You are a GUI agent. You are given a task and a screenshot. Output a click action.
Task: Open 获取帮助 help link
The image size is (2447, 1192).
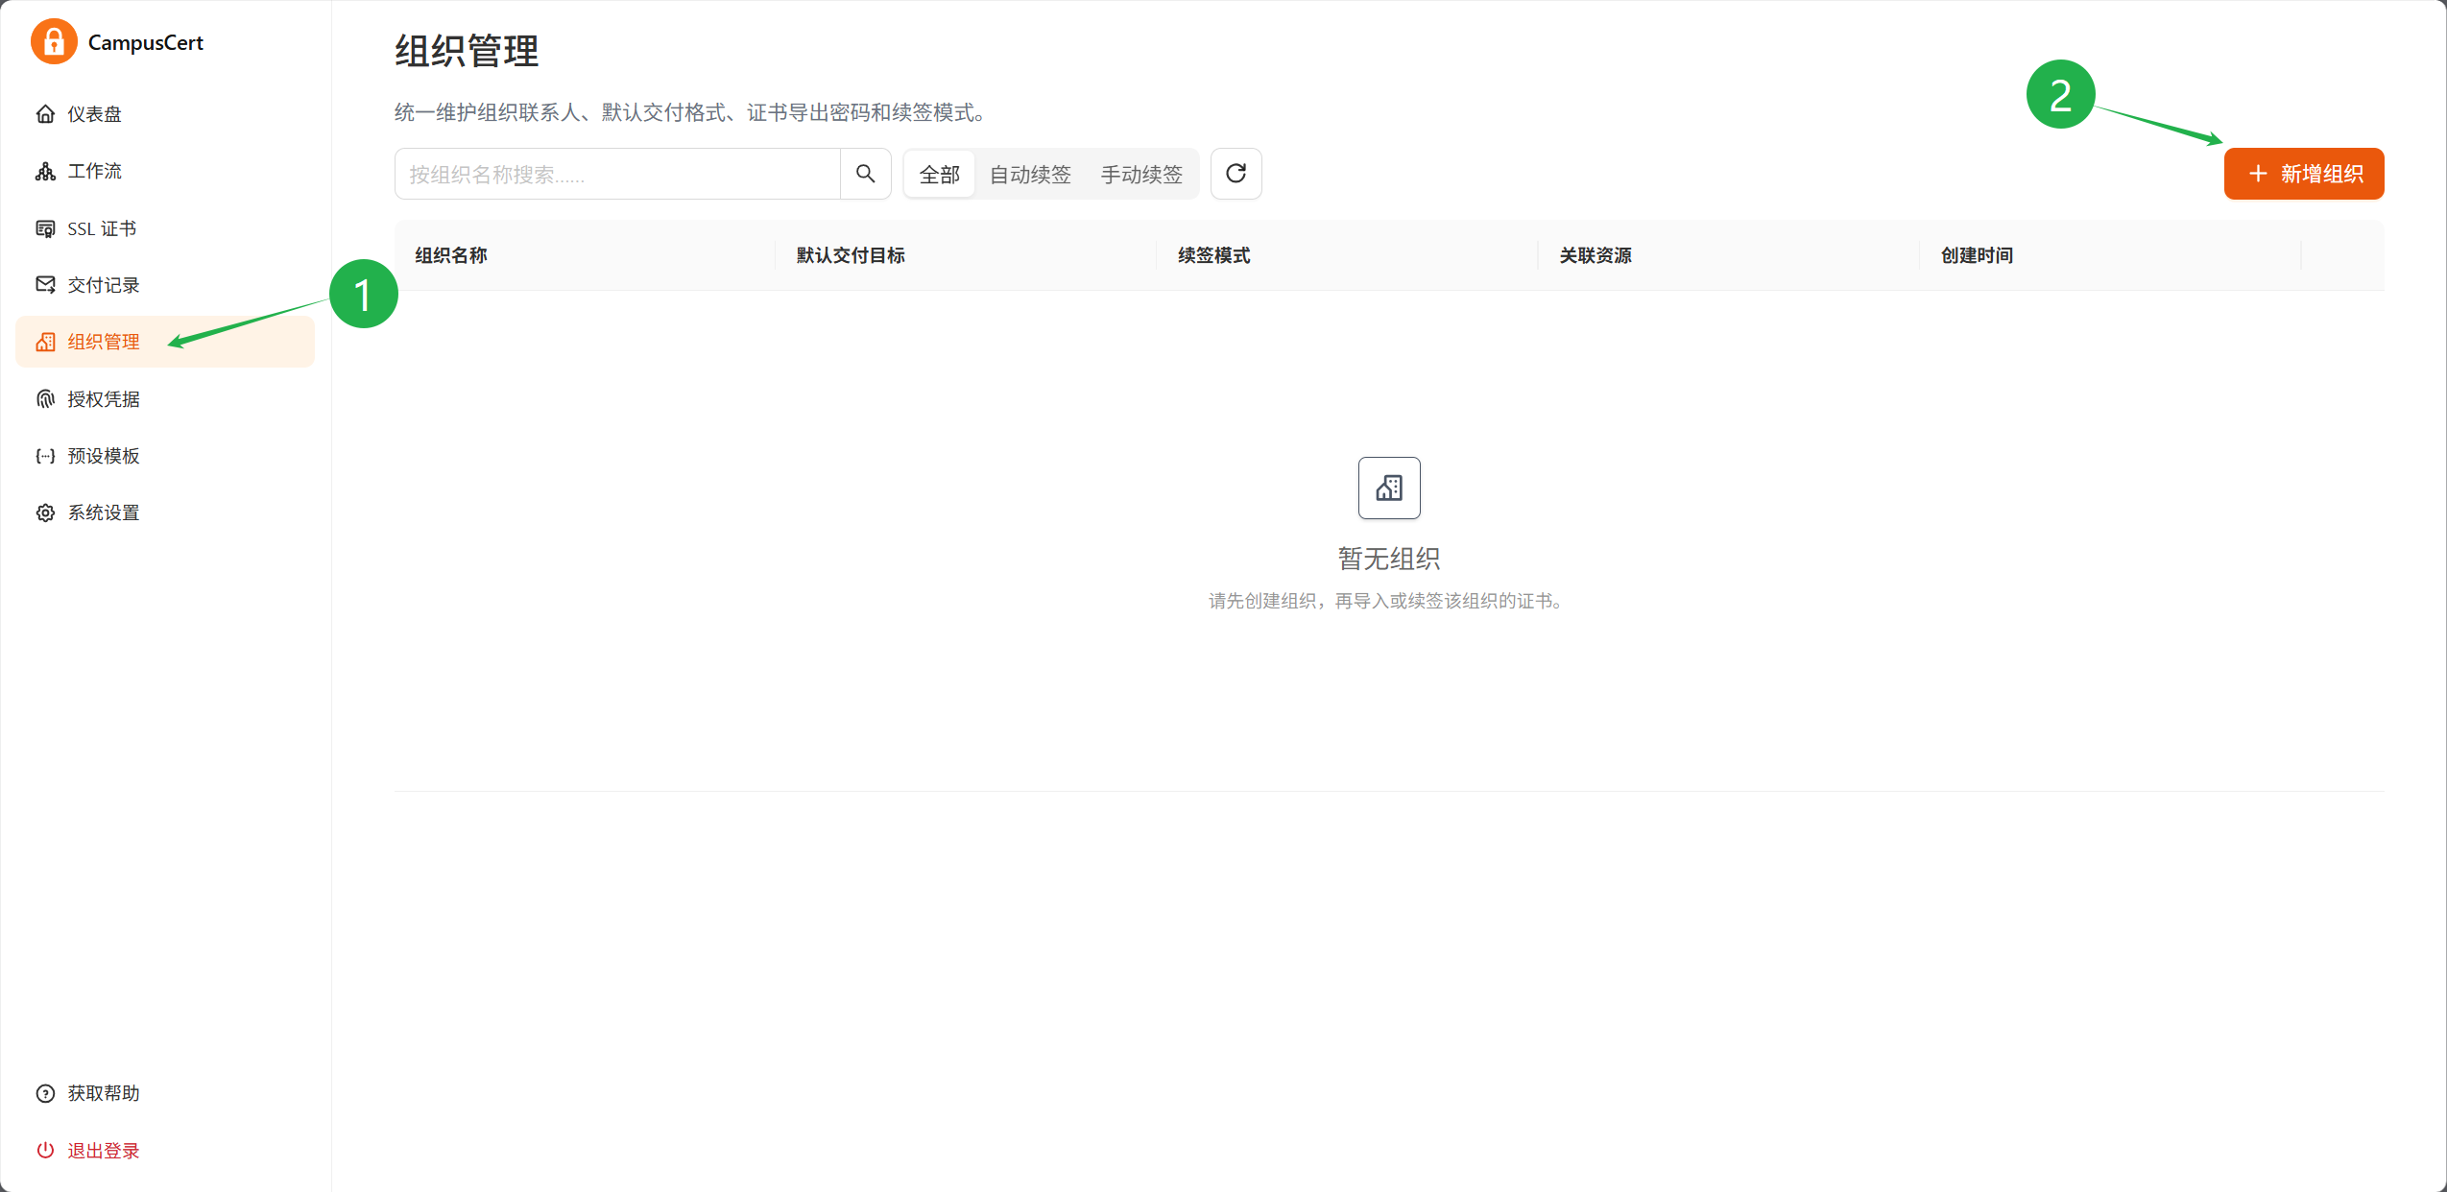[165, 1093]
